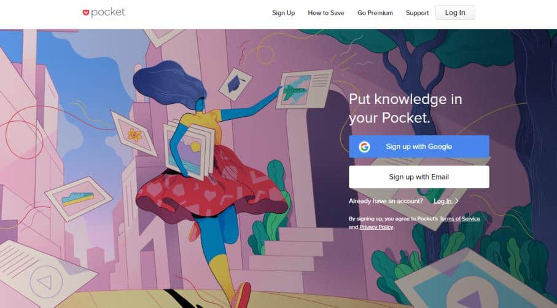Choose Sign up with Email

pos(419,177)
